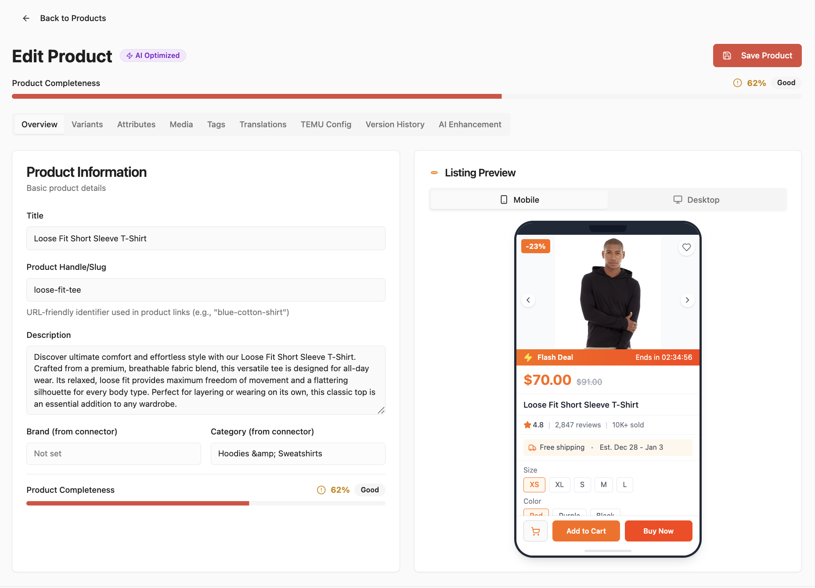Advance to the next product image
Screen dimensions: 815x588
point(687,300)
